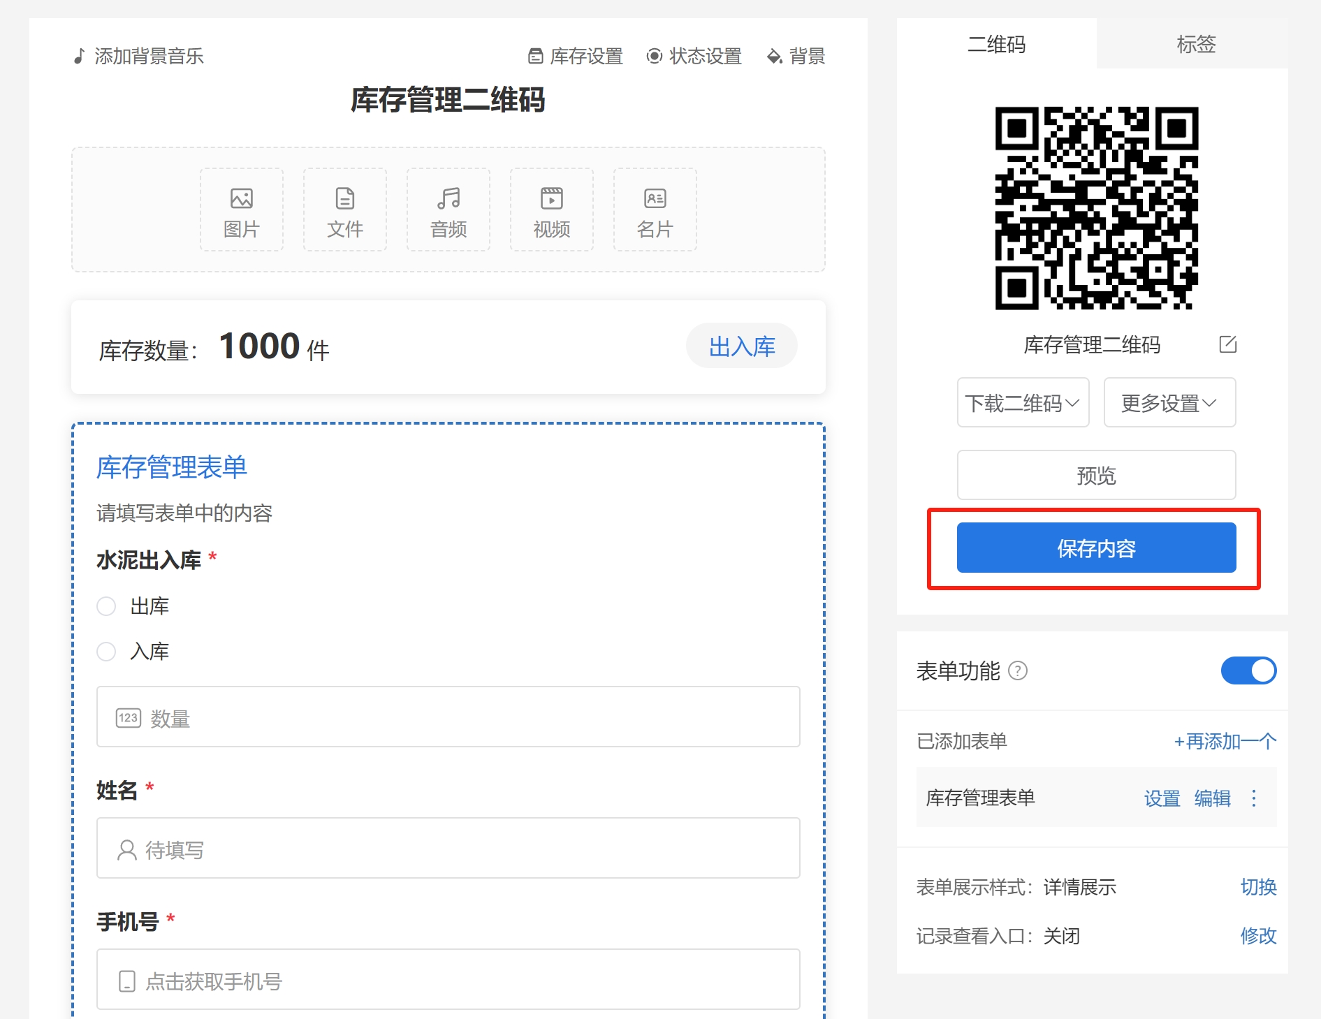This screenshot has height=1019, width=1321.
Task: Click 编辑 for 库存管理表单
Action: pyautogui.click(x=1212, y=798)
